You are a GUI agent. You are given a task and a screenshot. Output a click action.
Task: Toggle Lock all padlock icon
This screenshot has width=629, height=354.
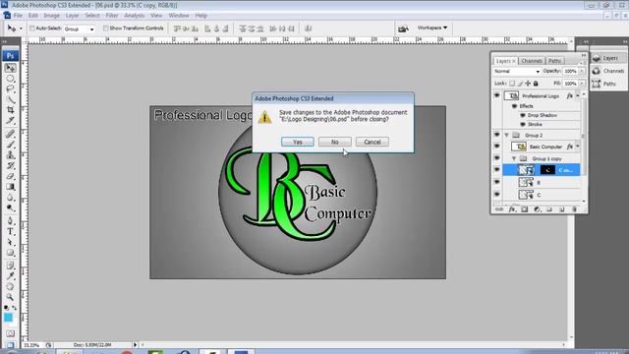536,84
